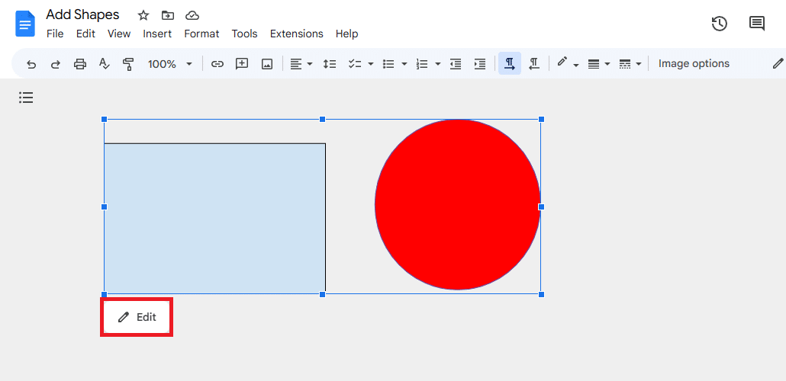
Task: Click the Add Shapes document title
Action: coord(82,14)
